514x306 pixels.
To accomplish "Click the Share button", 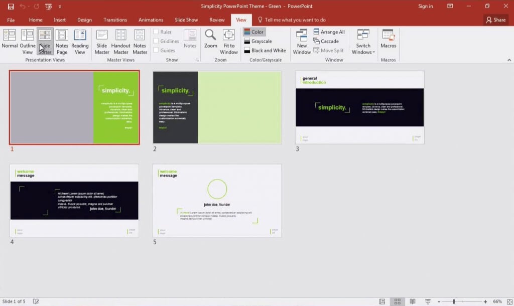I will click(495, 20).
